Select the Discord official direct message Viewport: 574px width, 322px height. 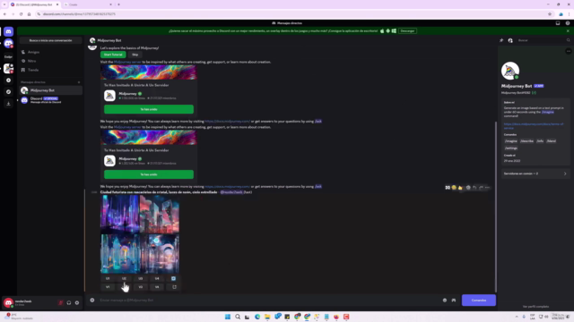(x=50, y=100)
